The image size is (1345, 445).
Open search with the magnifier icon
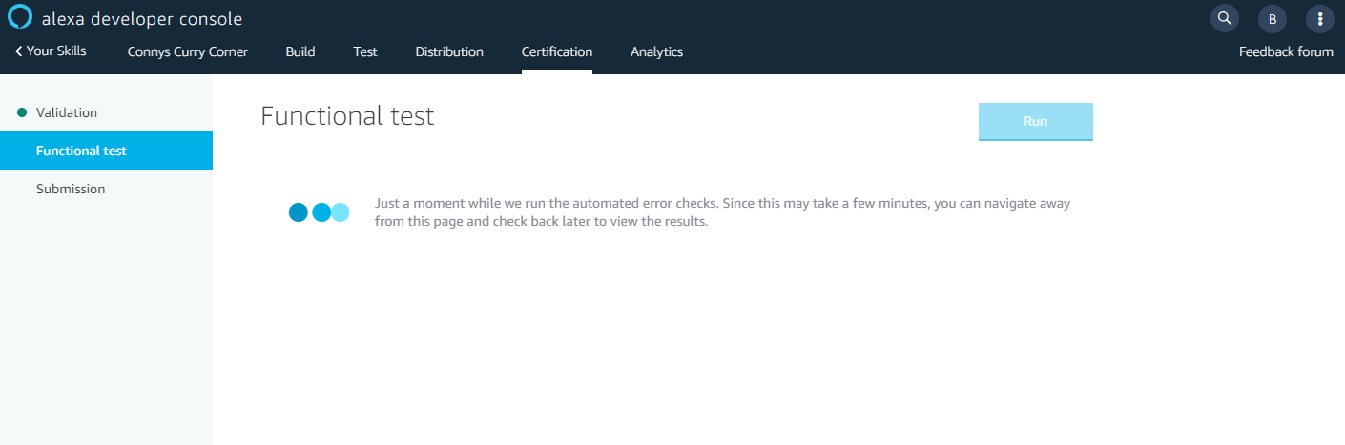[1225, 18]
